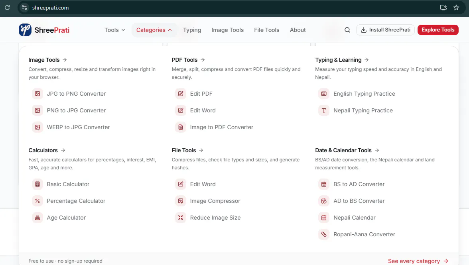Open the Image Tools category heading

pyautogui.click(x=47, y=60)
